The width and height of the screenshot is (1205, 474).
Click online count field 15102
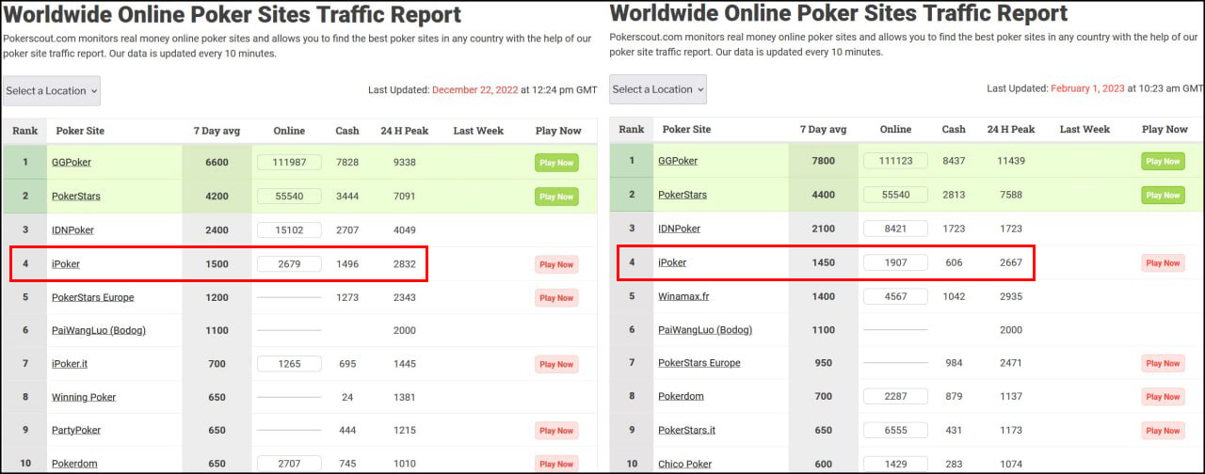(289, 230)
